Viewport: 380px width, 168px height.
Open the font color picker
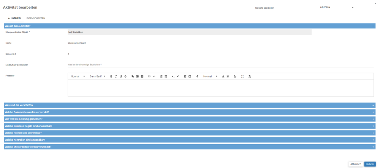[223, 76]
